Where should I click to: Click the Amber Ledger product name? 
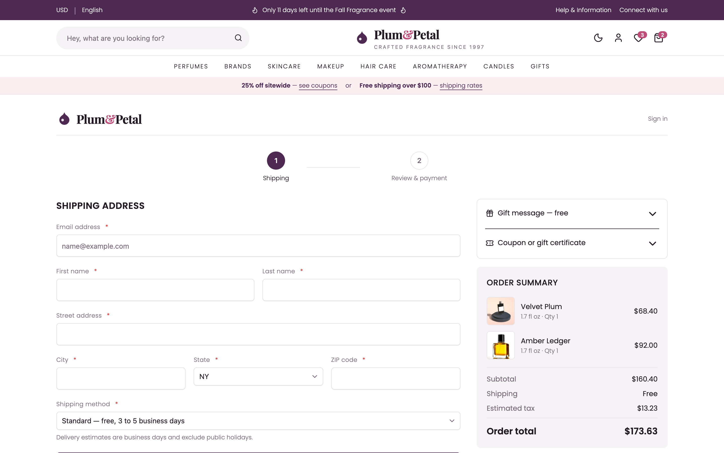pyautogui.click(x=546, y=341)
